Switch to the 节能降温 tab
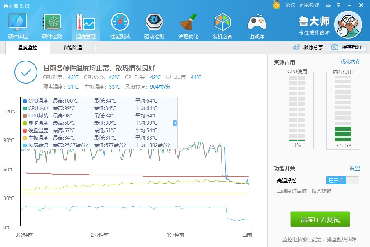Viewport: 370px width, 247px height. tap(72, 48)
